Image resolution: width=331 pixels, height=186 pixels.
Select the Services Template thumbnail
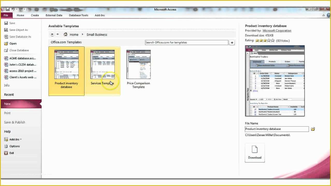102,71
